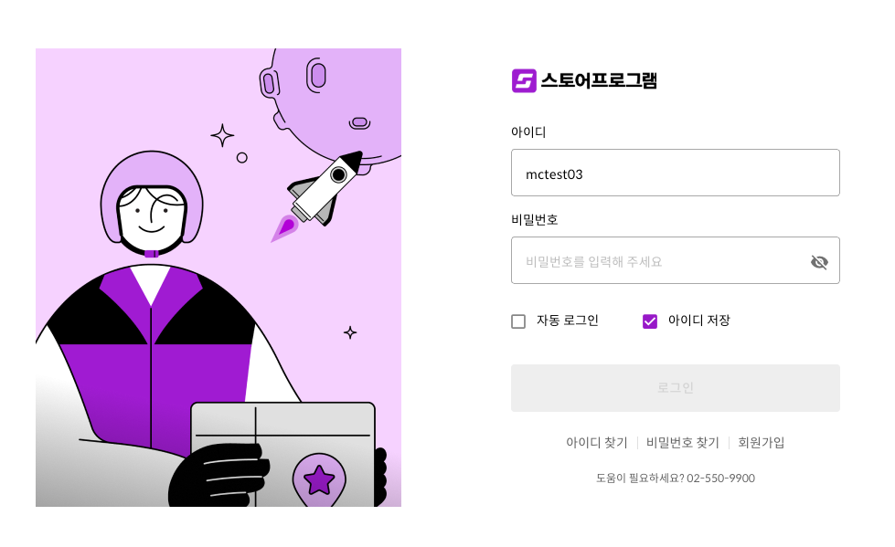Click the purple 스토어프로그램 logo icon
The height and width of the screenshot is (547, 895).
click(x=524, y=80)
